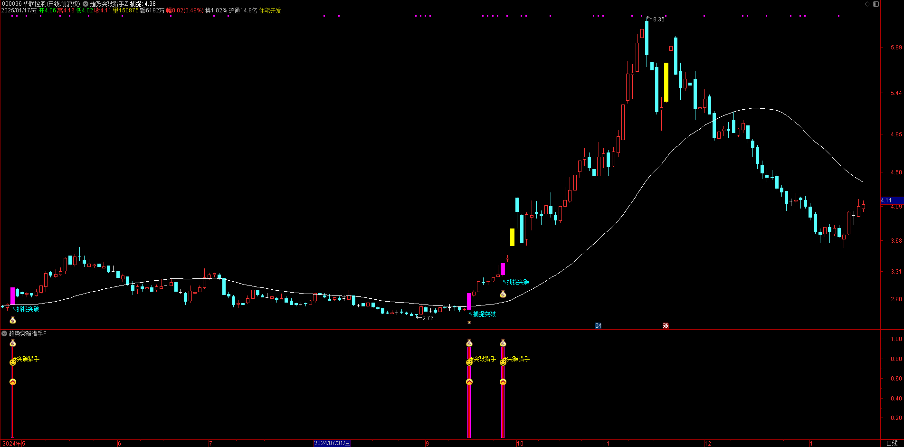Open the 住宅开发 sector link
Screen dimensions: 904x447
point(270,10)
